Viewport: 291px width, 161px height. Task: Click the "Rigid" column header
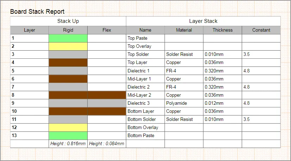(68, 30)
